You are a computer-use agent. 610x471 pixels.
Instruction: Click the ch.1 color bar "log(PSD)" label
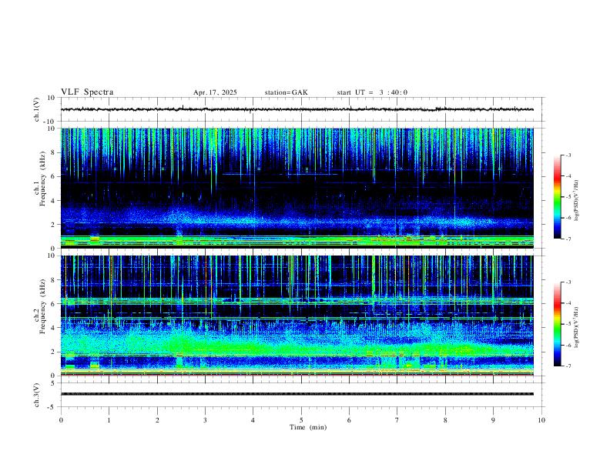[576, 200]
